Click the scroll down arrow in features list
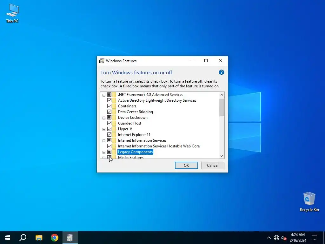The image size is (325, 244). 222,156
